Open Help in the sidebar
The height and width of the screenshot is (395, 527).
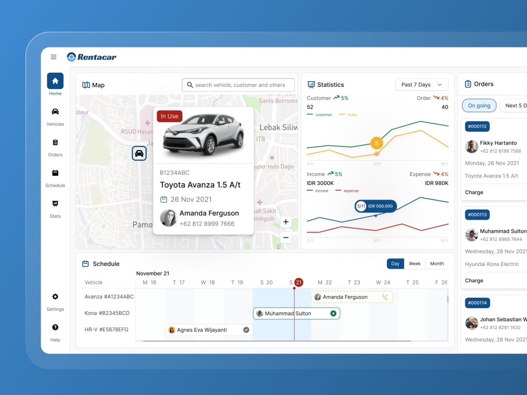click(55, 333)
